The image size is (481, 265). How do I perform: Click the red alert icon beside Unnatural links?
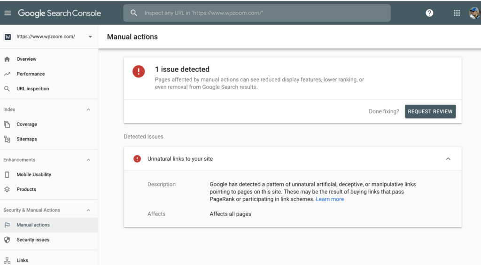137,158
